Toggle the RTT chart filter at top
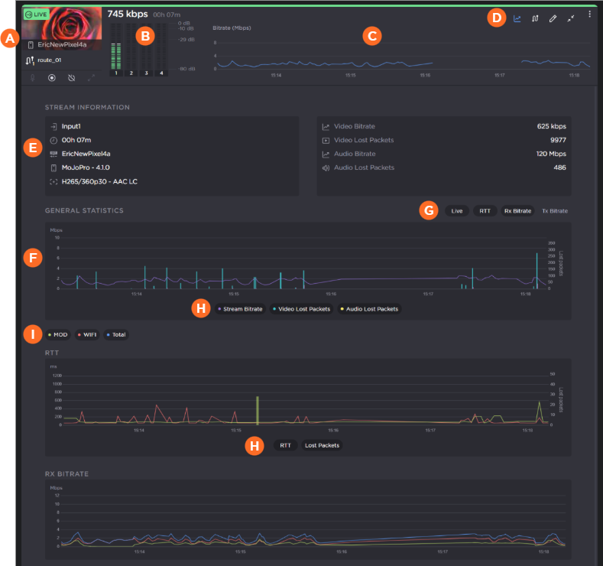 [485, 210]
